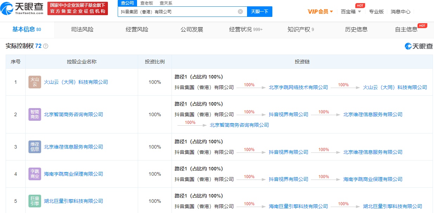
Task: Open 百宝箱 in the header
Action: tap(348, 12)
